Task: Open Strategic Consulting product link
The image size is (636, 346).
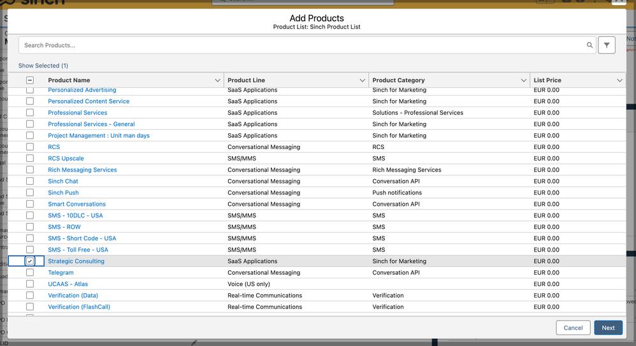Action: (x=76, y=261)
